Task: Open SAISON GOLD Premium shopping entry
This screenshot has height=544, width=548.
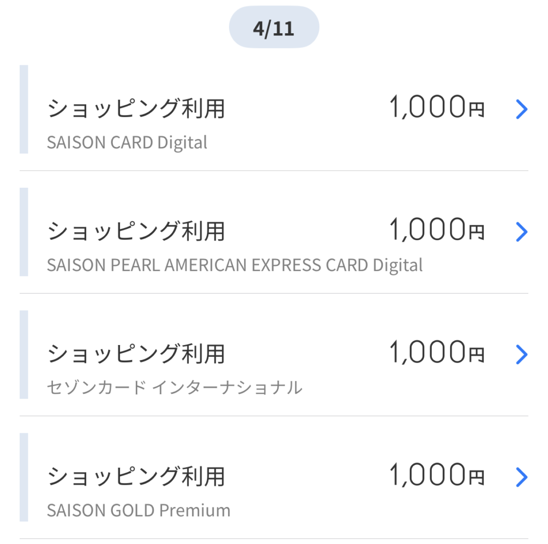Action: pyautogui.click(x=274, y=477)
